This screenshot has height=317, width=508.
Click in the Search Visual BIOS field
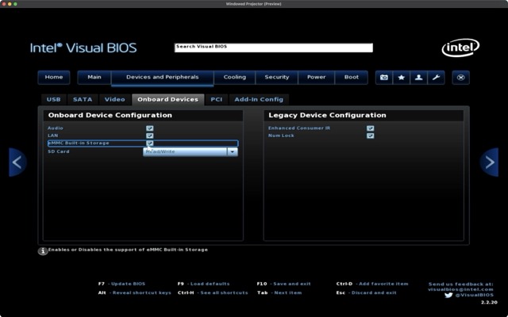[274, 48]
